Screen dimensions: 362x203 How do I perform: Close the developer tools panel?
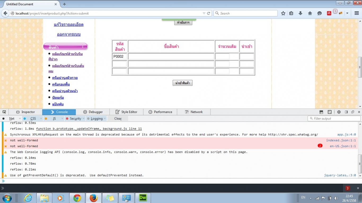[359, 112]
